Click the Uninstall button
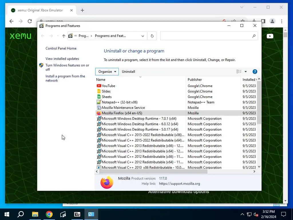 128,72
